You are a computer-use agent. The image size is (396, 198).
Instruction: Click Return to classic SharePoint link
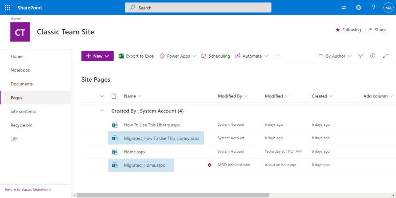pyautogui.click(x=28, y=189)
